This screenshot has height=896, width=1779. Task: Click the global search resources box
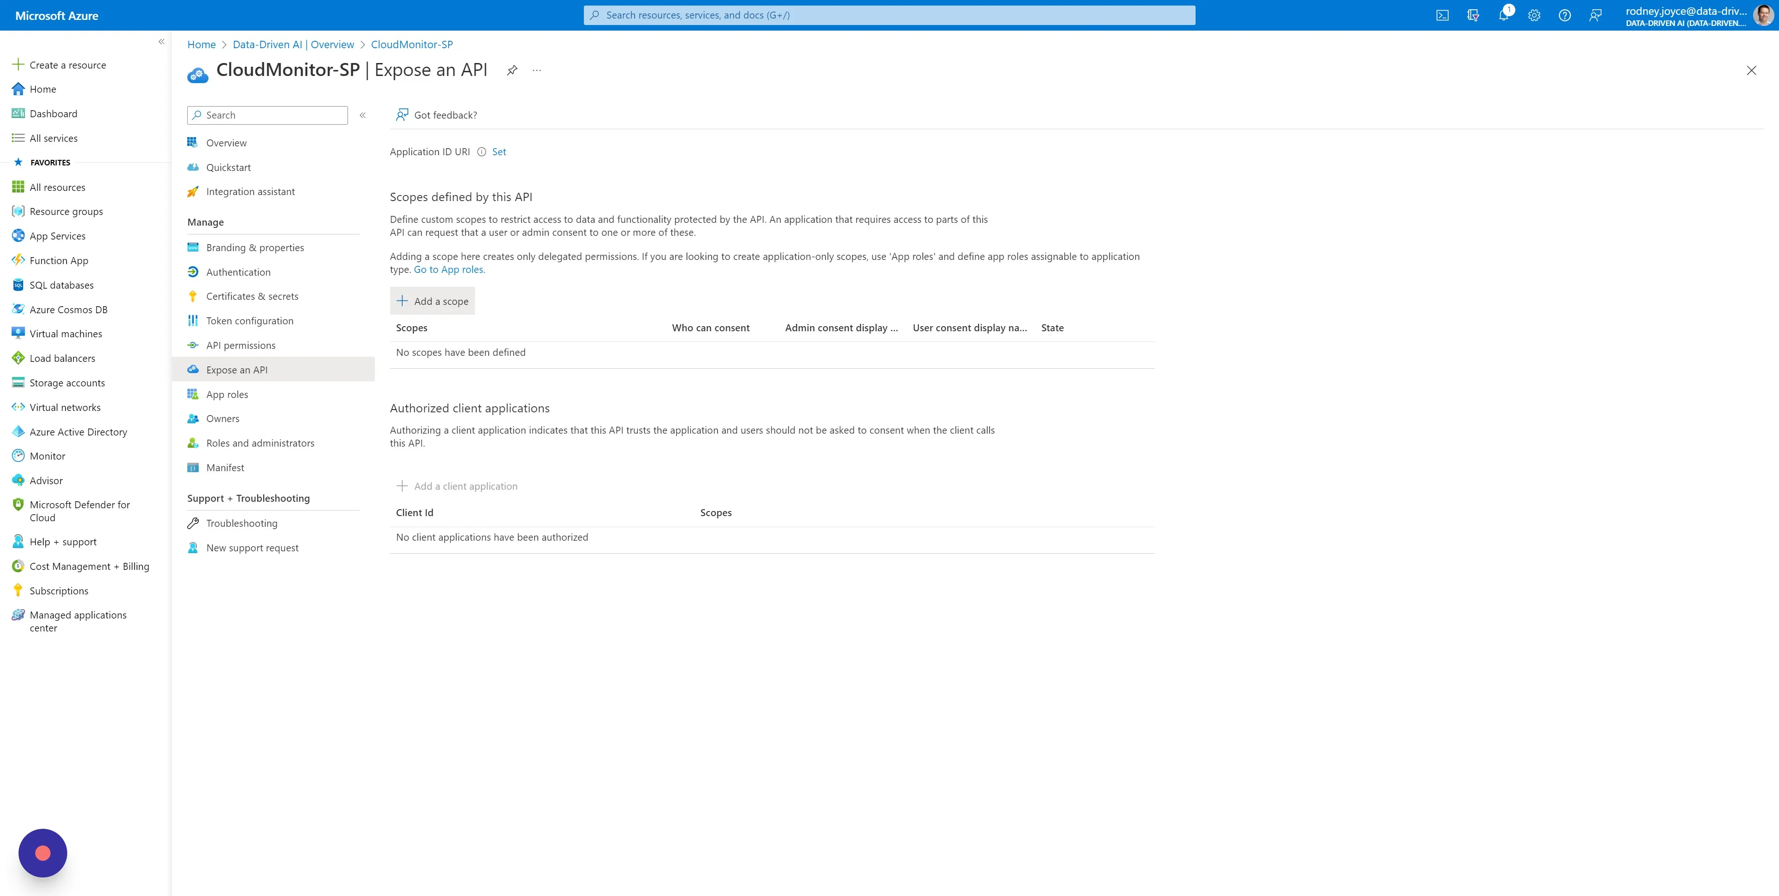point(890,15)
